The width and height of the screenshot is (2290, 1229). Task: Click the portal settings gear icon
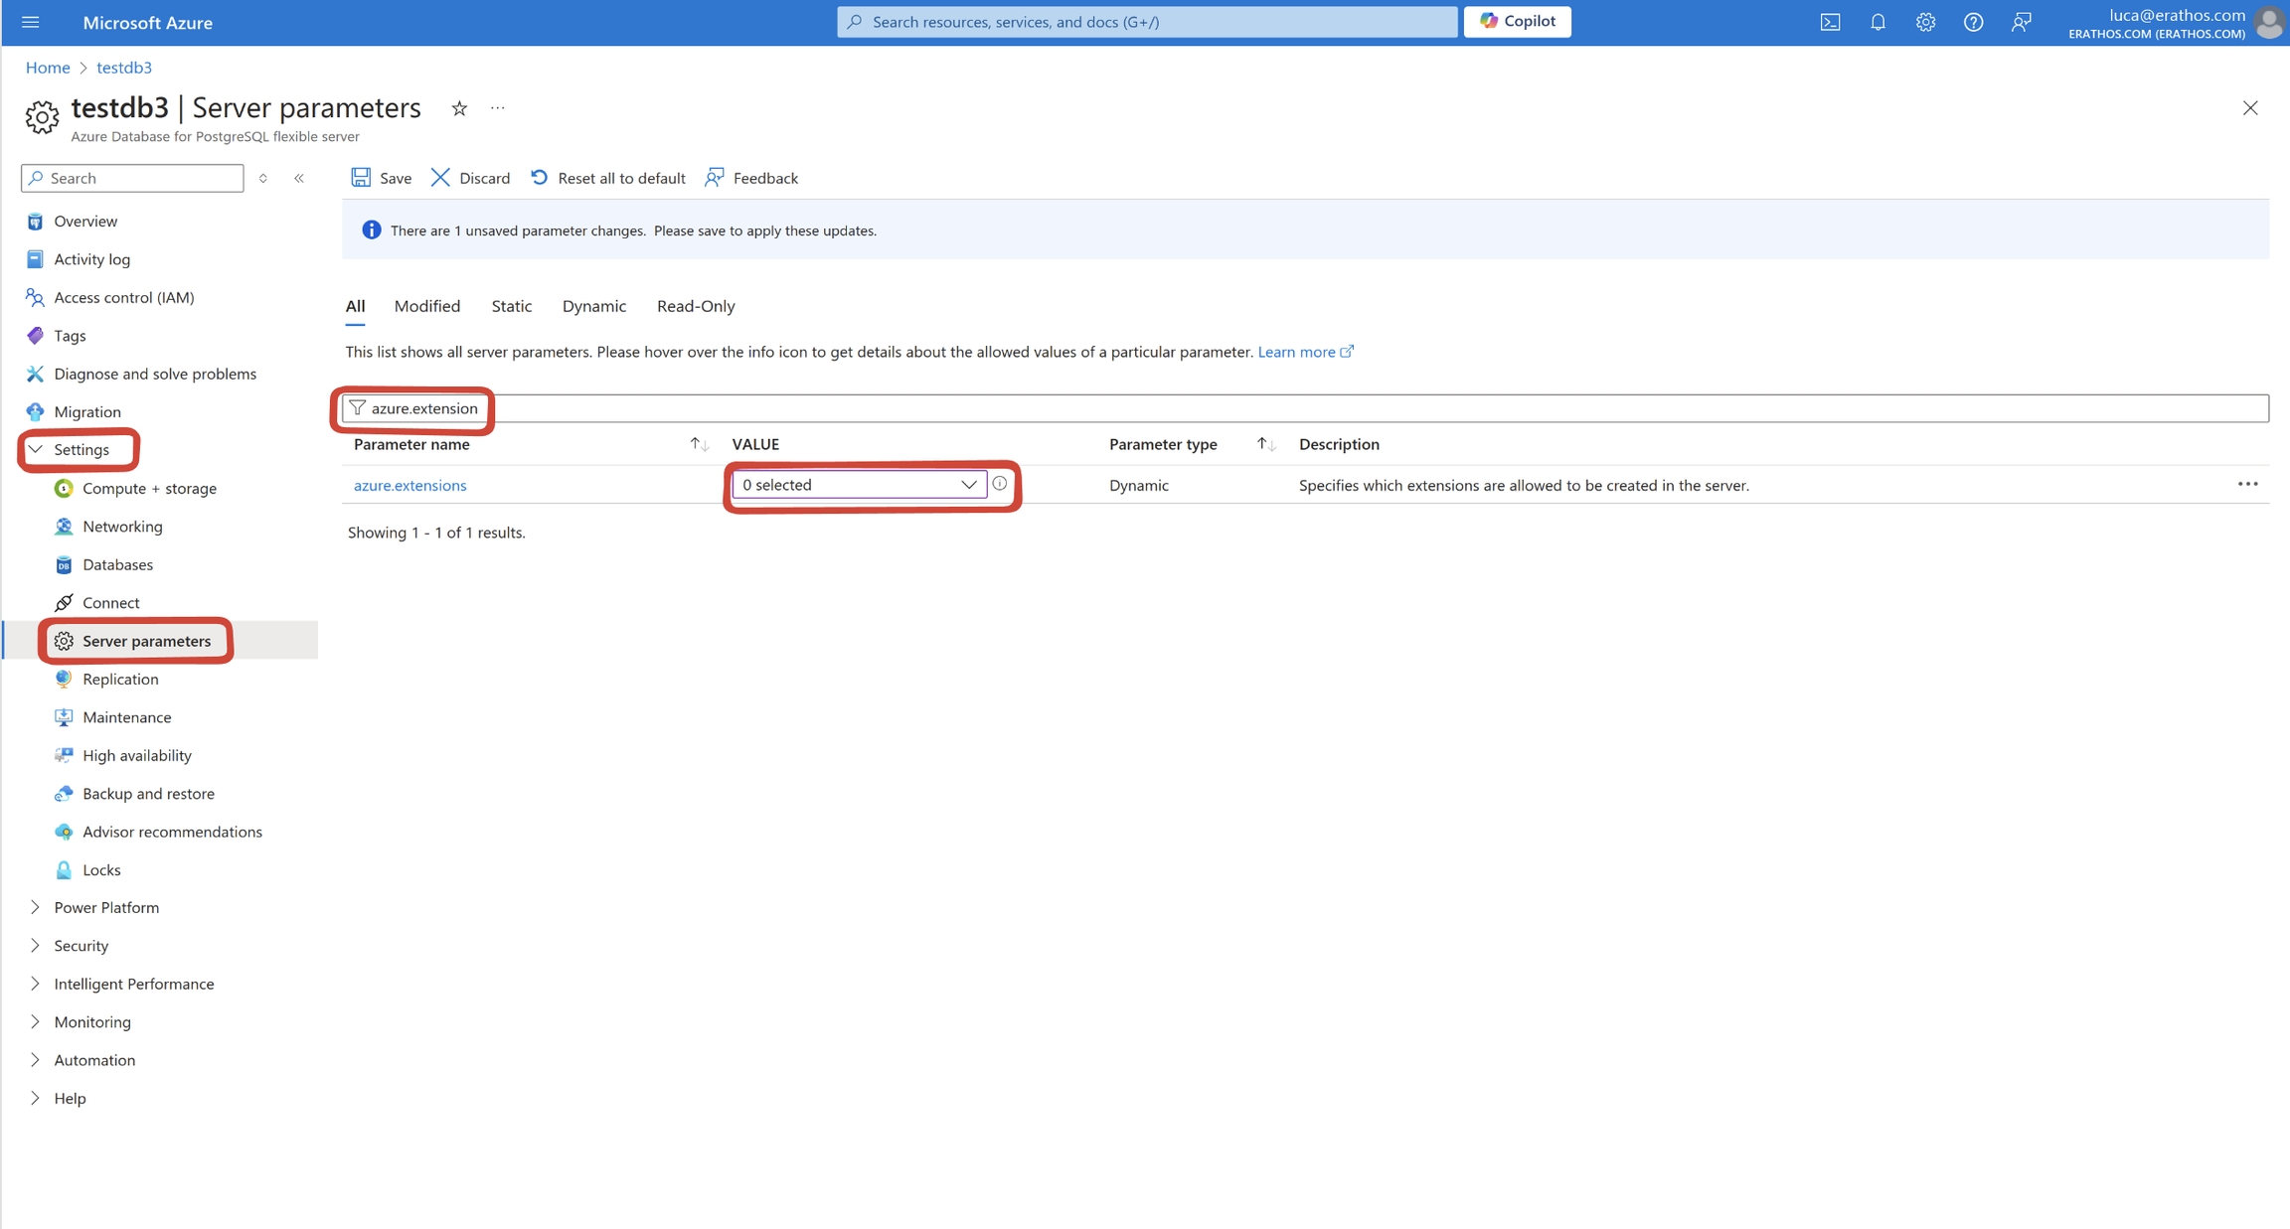pyautogui.click(x=1925, y=22)
